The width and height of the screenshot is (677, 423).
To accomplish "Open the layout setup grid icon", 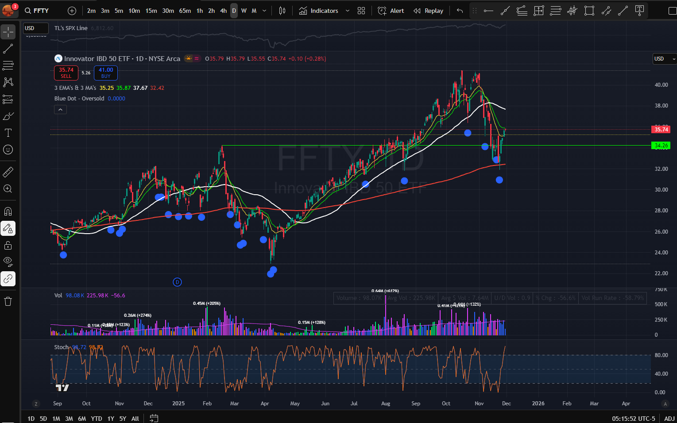I will tap(361, 11).
